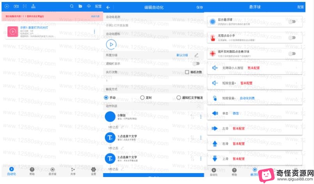314x184 pixels.
Task: Tap the touch finger icon beside 短按音量-
Action: click(x=215, y=98)
